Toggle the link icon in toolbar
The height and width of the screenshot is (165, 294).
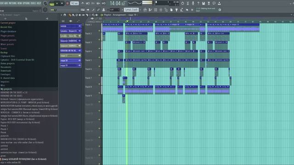[x=98, y=10]
